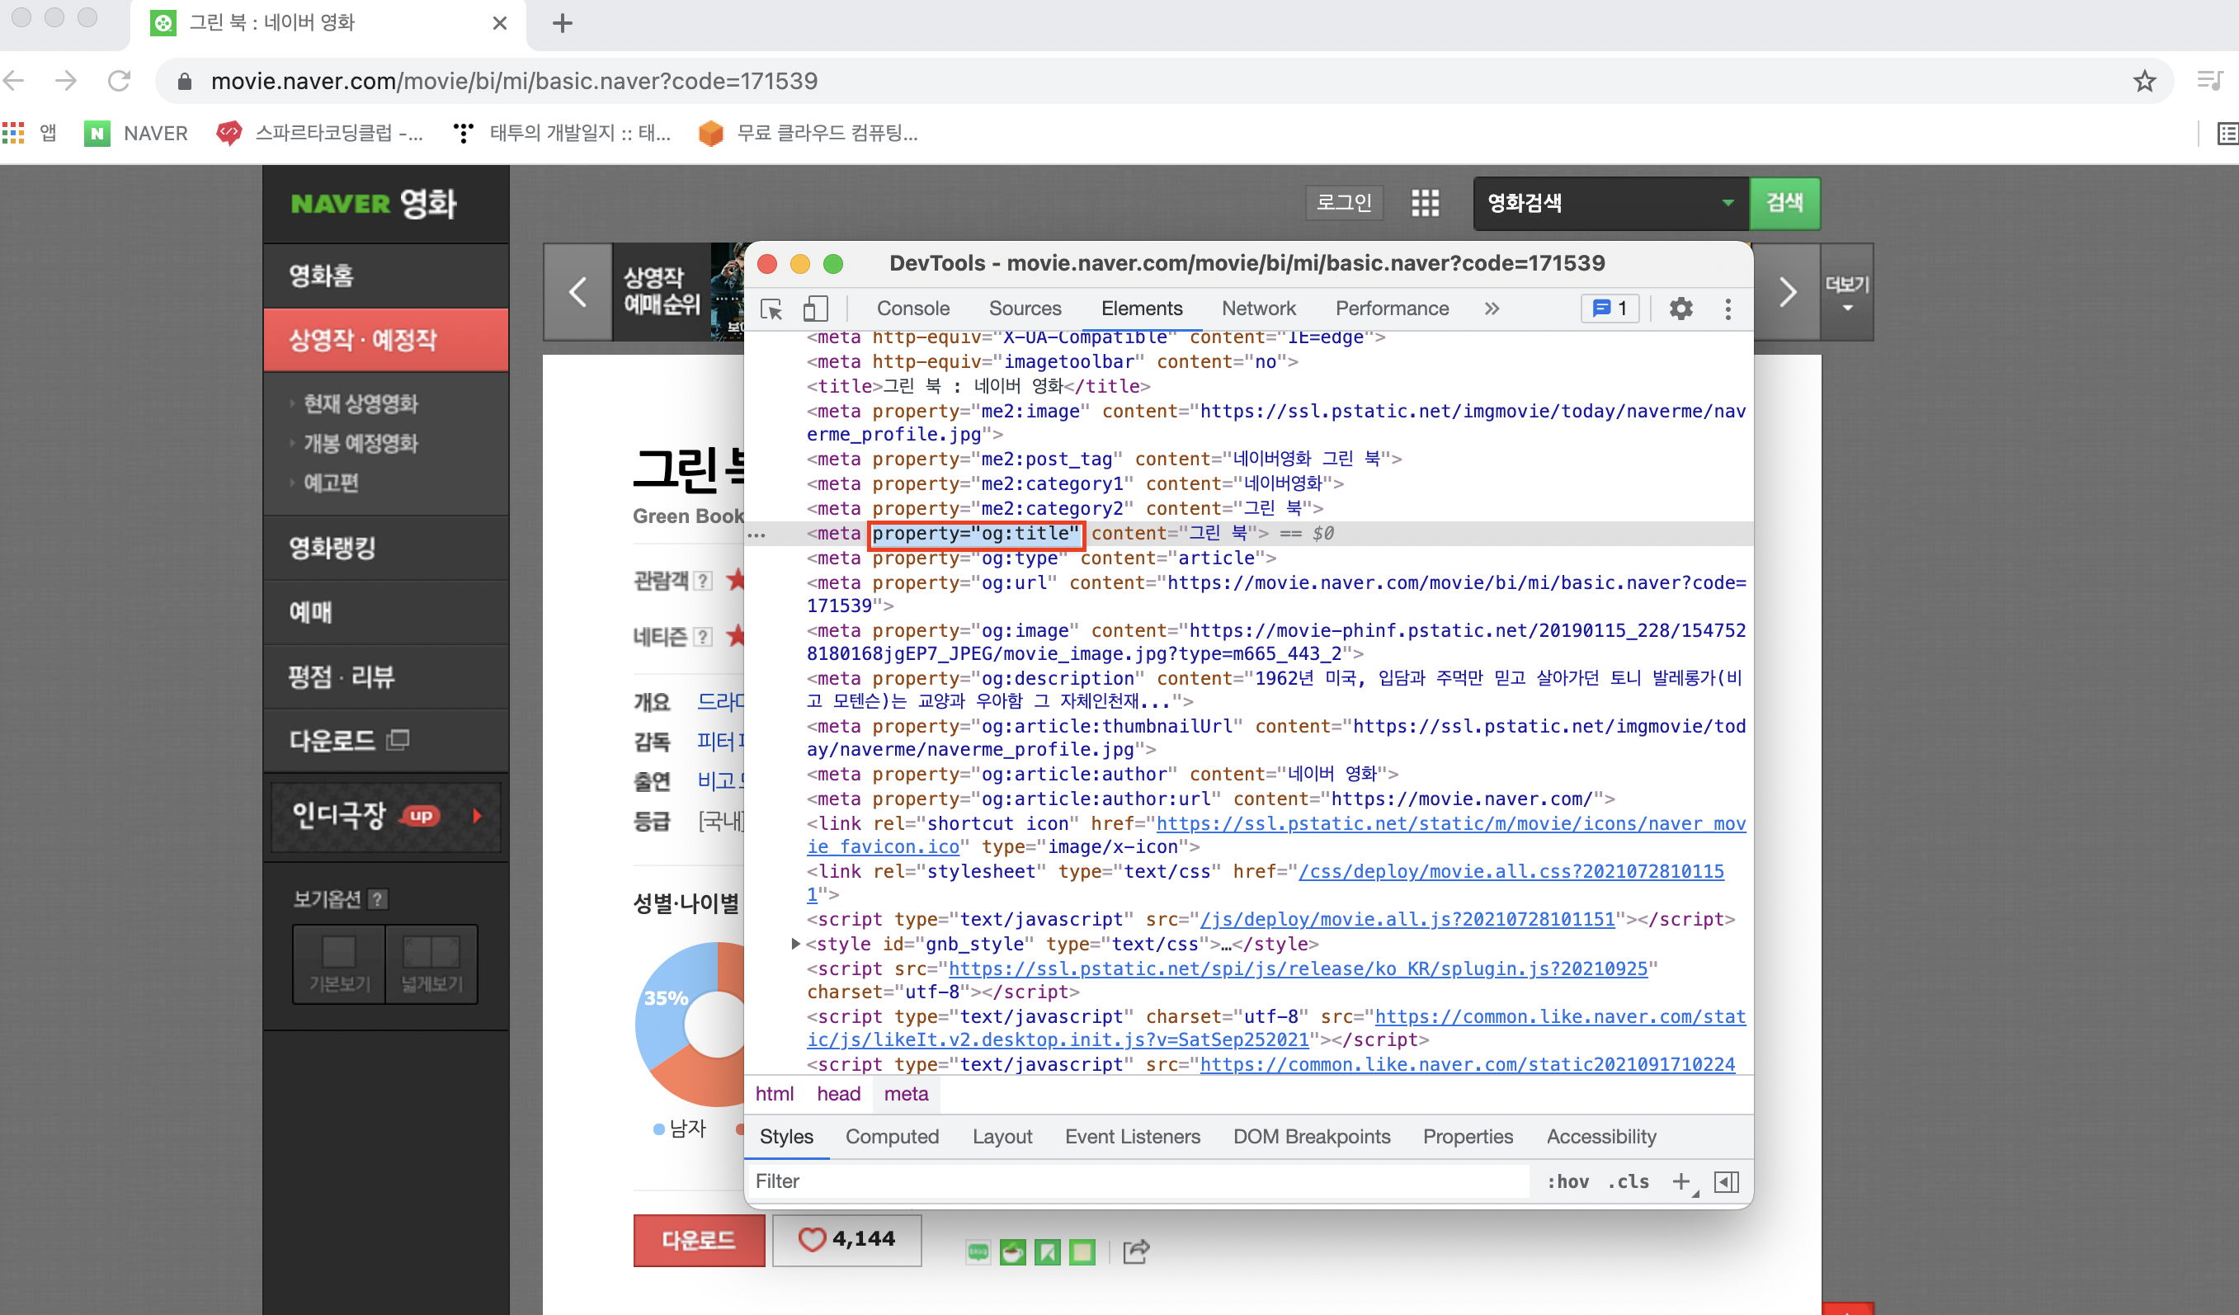The height and width of the screenshot is (1315, 2239).
Task: Open the Naver services grid icon
Action: (x=1424, y=203)
